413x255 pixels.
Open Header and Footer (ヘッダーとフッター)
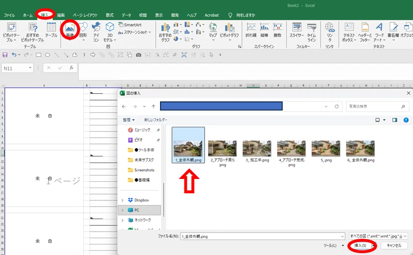(x=365, y=32)
